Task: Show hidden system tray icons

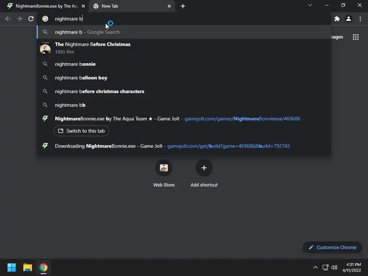Action: [x=316, y=267]
